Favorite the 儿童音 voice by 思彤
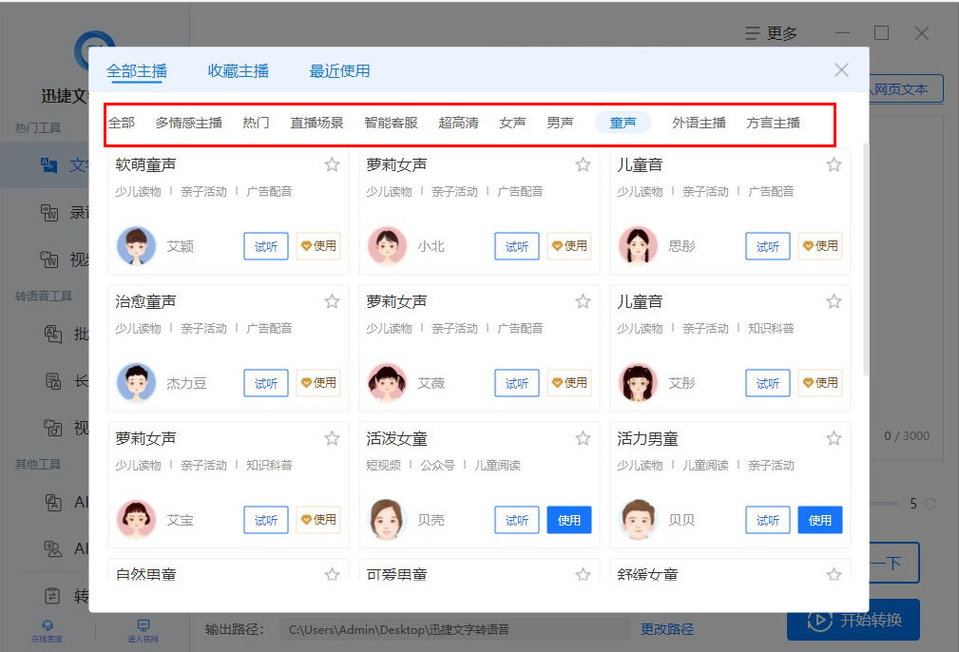959x652 pixels. (834, 164)
